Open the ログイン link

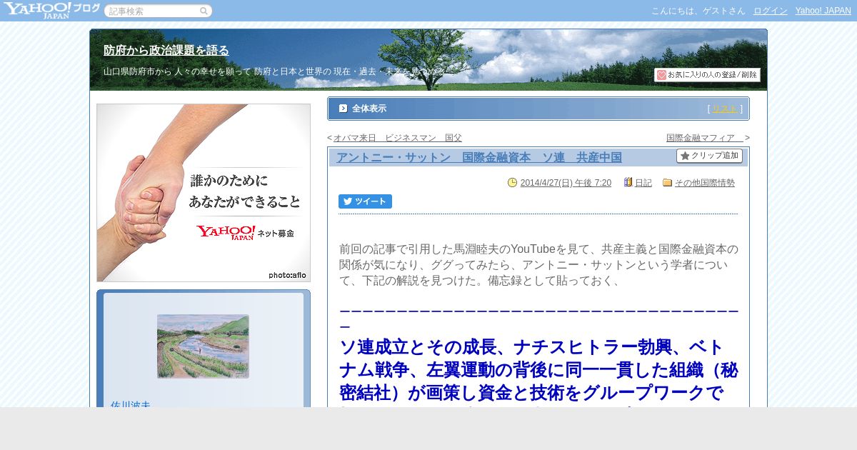(x=771, y=11)
